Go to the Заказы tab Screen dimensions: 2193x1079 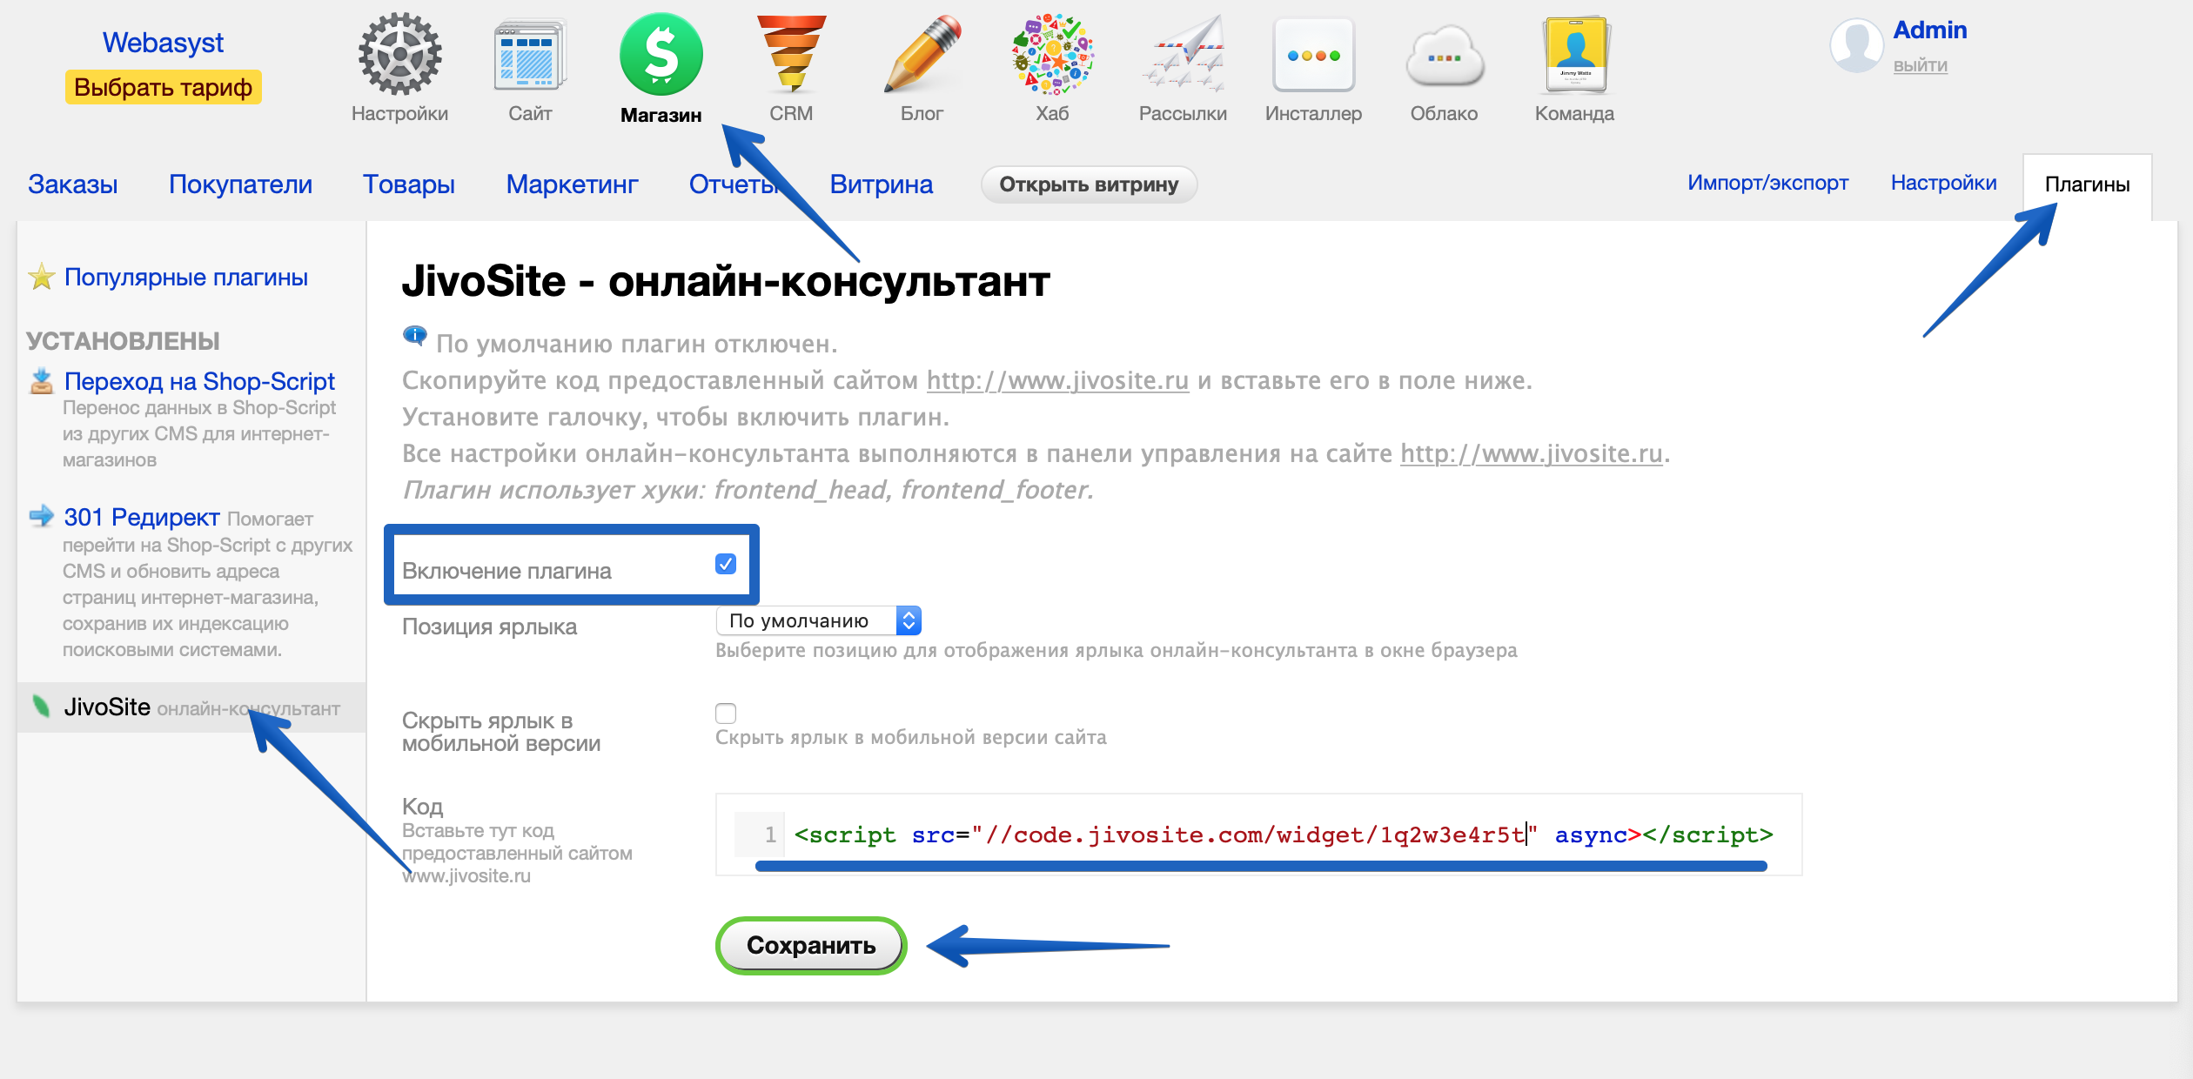[x=73, y=184]
